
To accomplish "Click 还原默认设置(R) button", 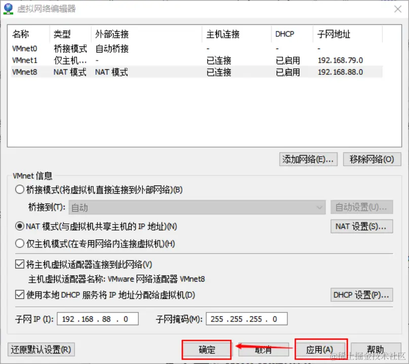I will 41,349.
